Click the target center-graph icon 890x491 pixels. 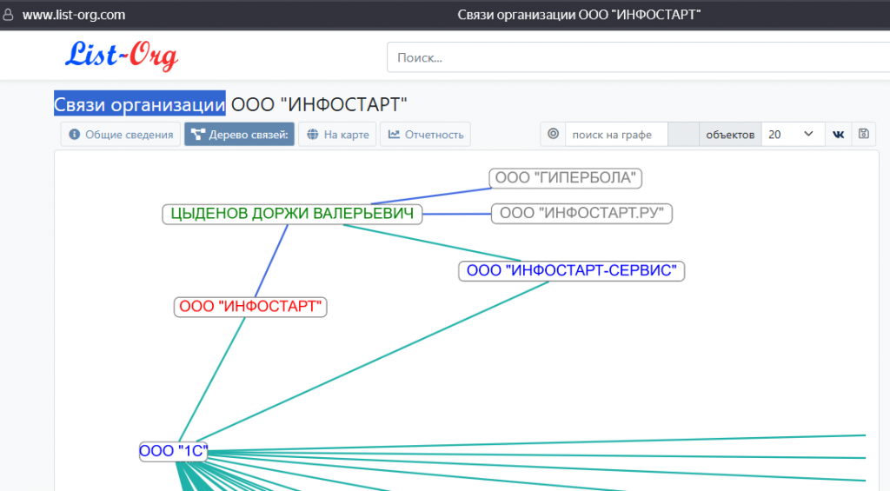553,134
